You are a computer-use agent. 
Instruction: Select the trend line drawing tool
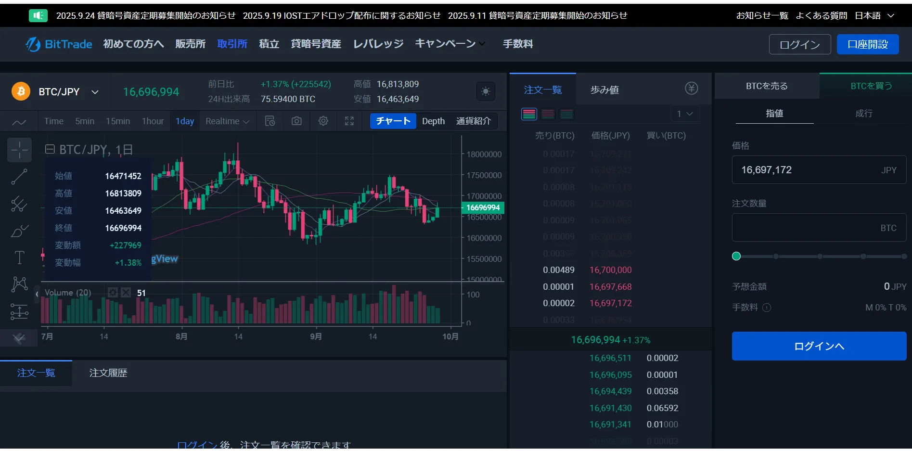19,177
